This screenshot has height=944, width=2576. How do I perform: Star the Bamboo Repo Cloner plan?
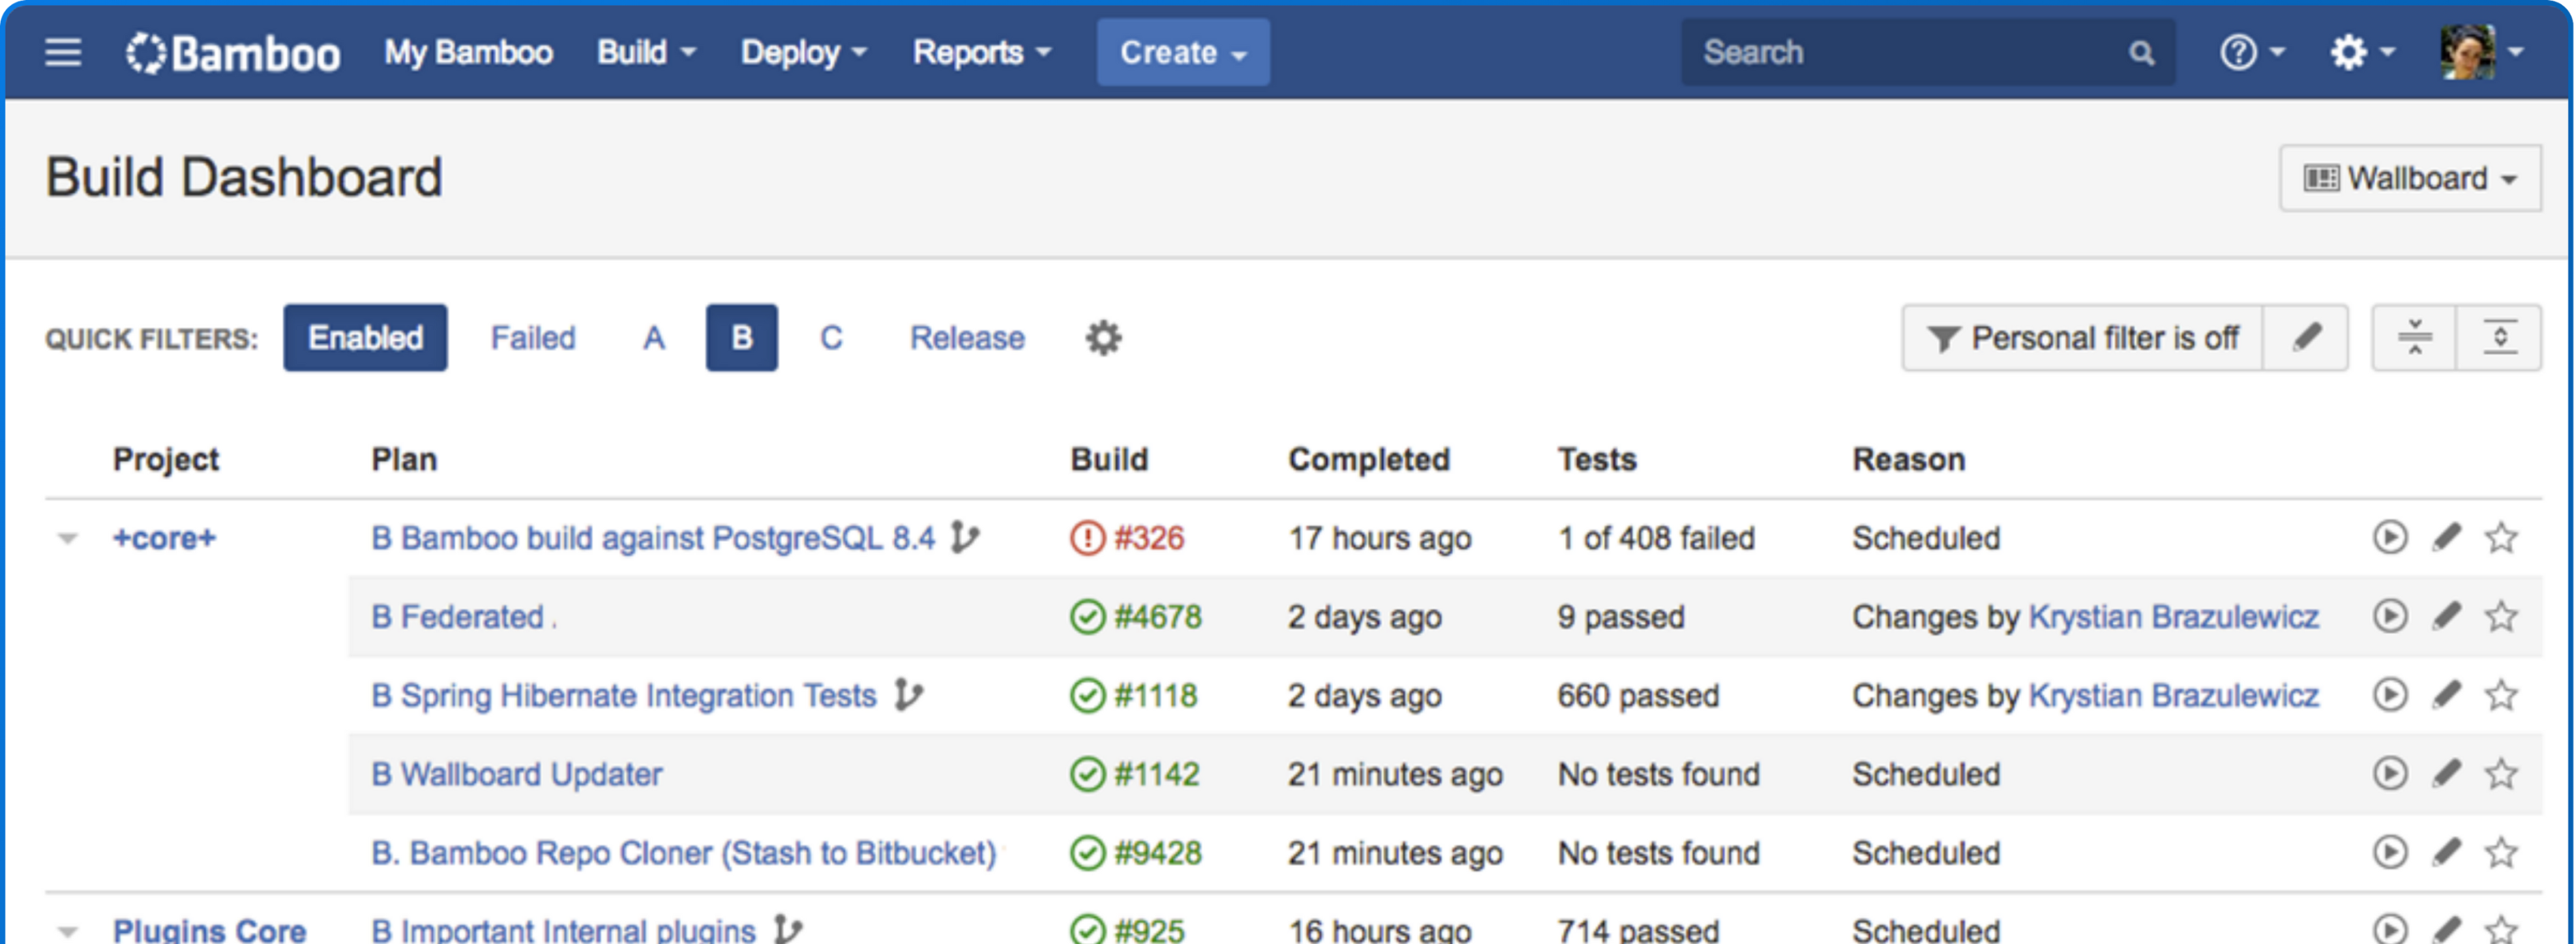2501,853
